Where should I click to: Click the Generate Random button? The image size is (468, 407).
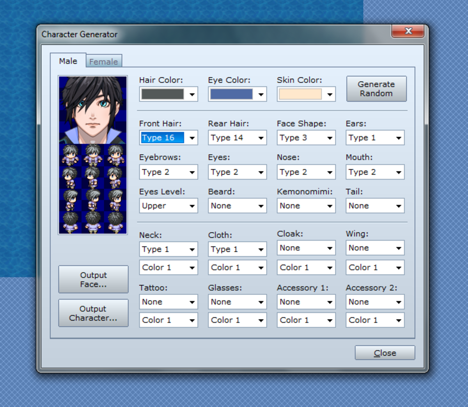coord(376,88)
